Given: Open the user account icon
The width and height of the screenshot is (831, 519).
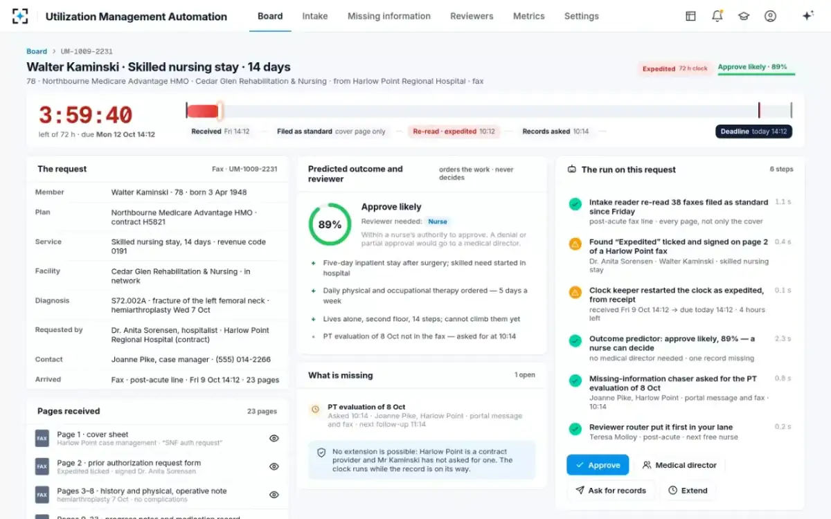Looking at the screenshot, I should tap(770, 16).
